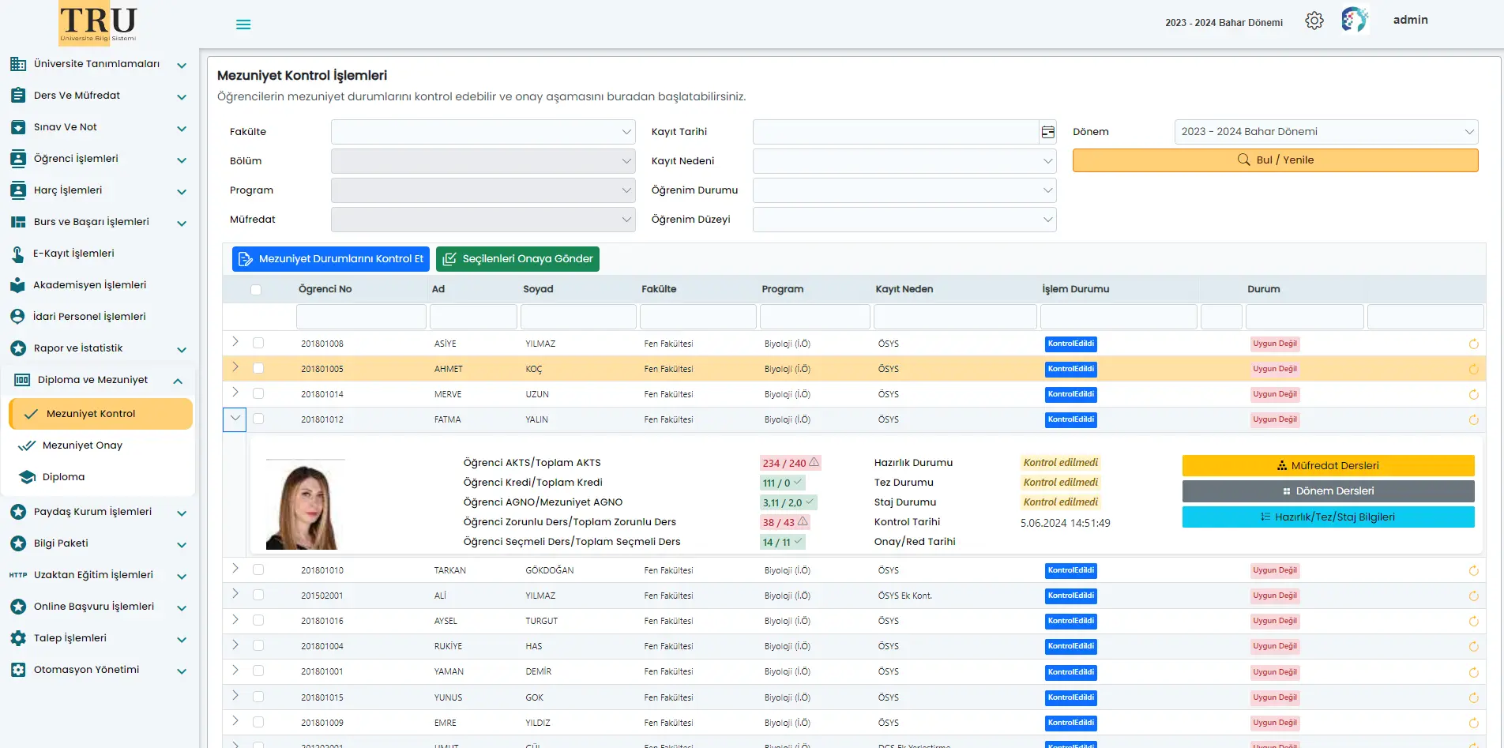1504x748 pixels.
Task: Open Mezuniyet Onay menu item
Action: tap(82, 445)
